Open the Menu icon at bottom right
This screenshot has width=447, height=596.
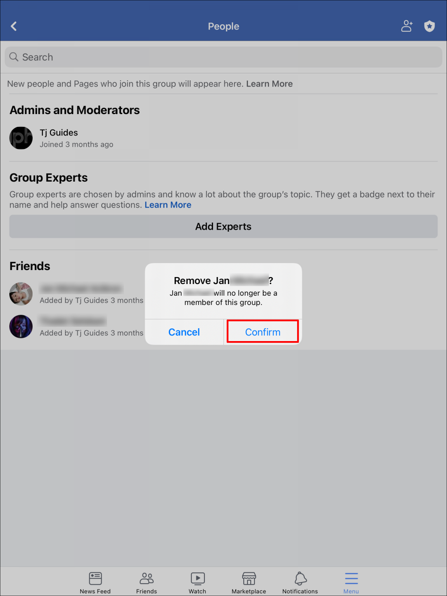point(351,580)
